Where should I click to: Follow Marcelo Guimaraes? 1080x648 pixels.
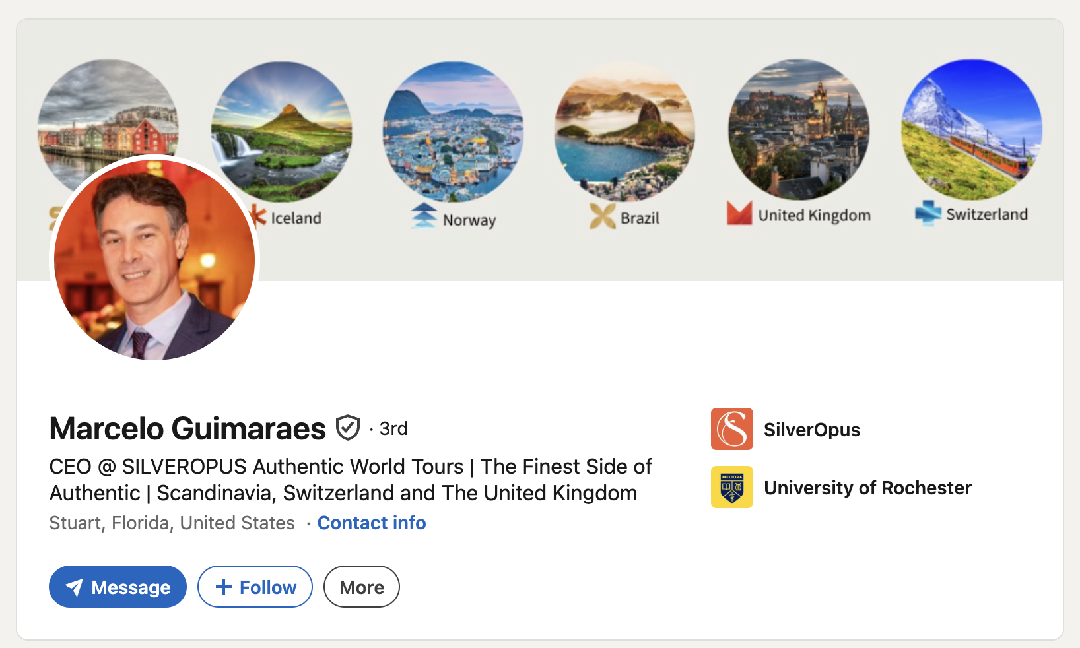click(x=255, y=587)
